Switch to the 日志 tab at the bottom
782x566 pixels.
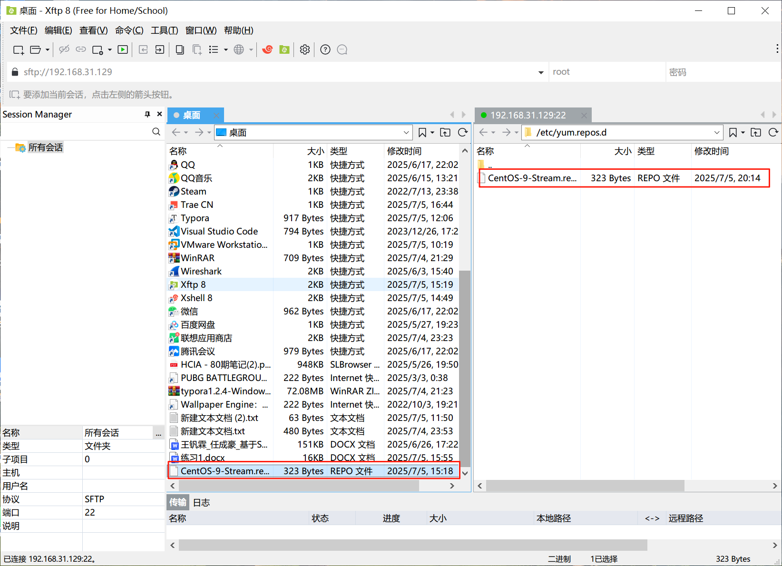pos(201,502)
